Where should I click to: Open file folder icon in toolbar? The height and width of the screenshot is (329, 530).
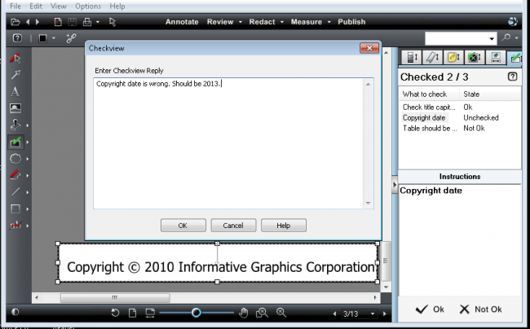click(x=15, y=22)
